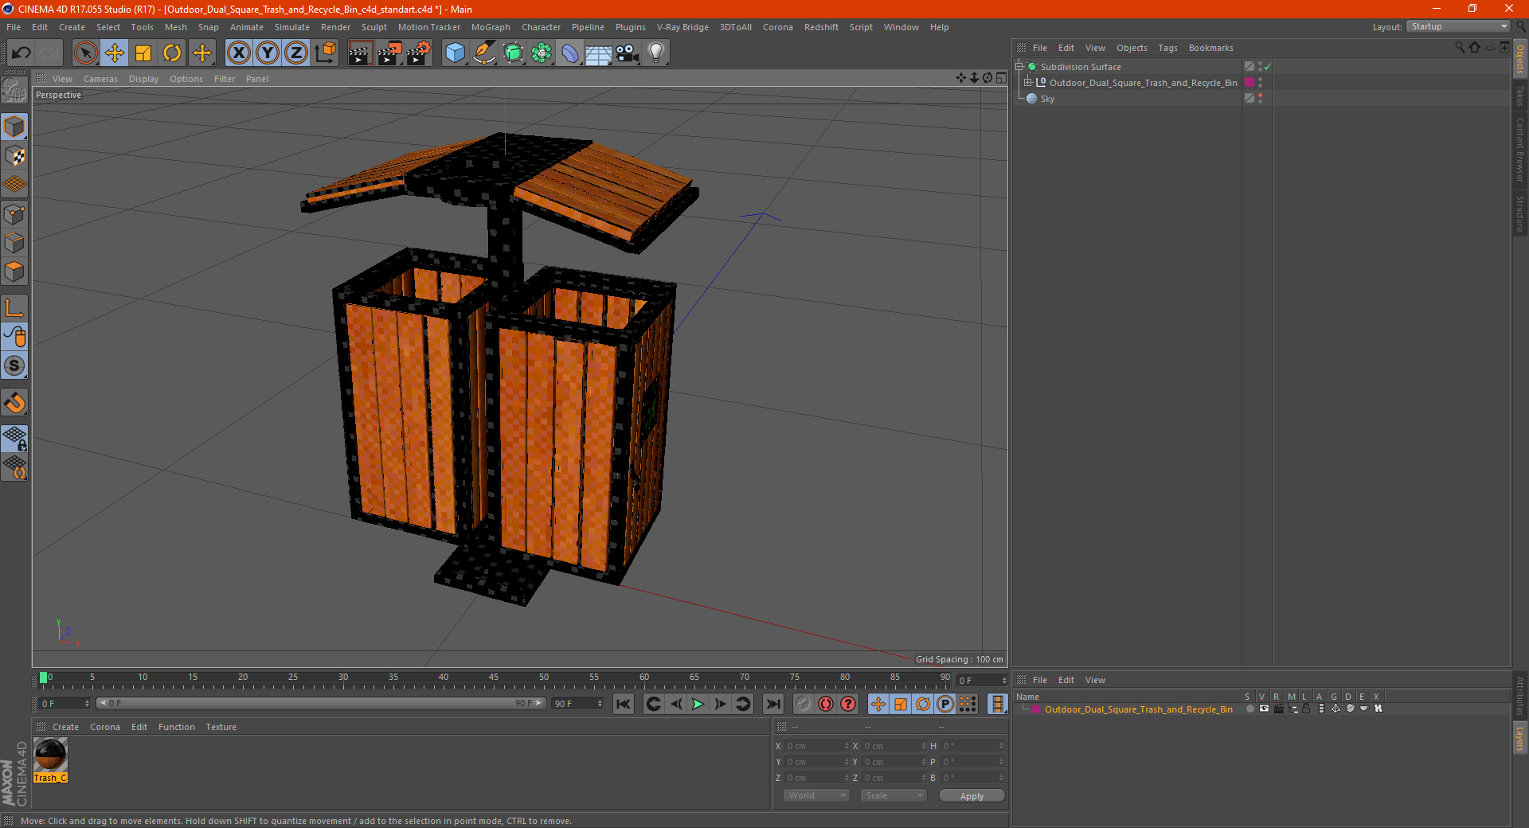Add a light object
The image size is (1529, 828).
656,53
